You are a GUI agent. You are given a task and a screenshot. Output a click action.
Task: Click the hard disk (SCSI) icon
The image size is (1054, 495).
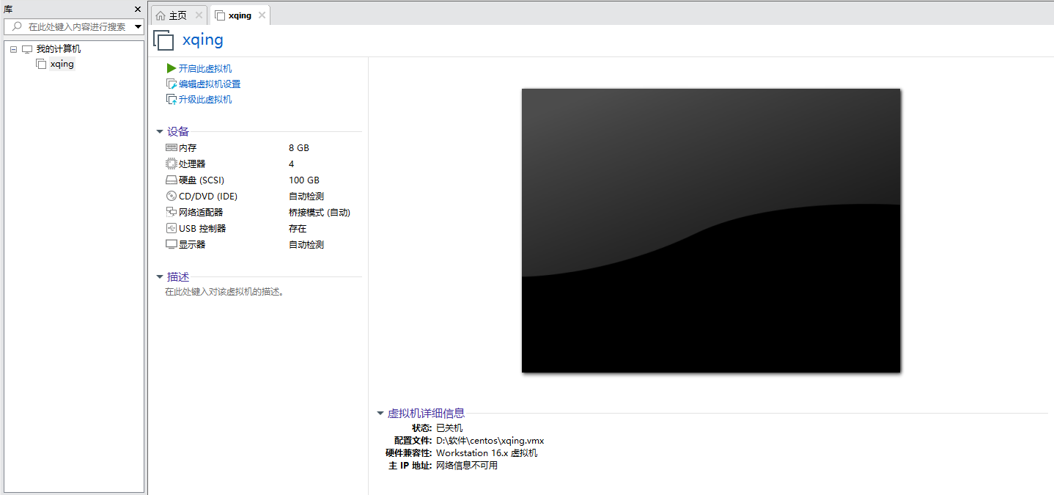pyautogui.click(x=172, y=180)
